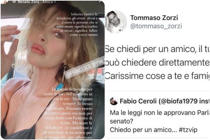
Task: Open the @tommaso_zorzi handle
Action: coord(156,26)
